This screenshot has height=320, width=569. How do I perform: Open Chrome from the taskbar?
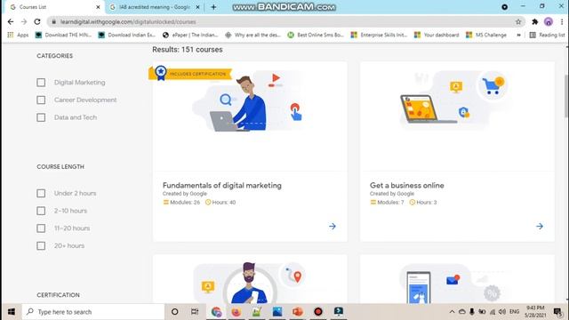[x=216, y=312]
